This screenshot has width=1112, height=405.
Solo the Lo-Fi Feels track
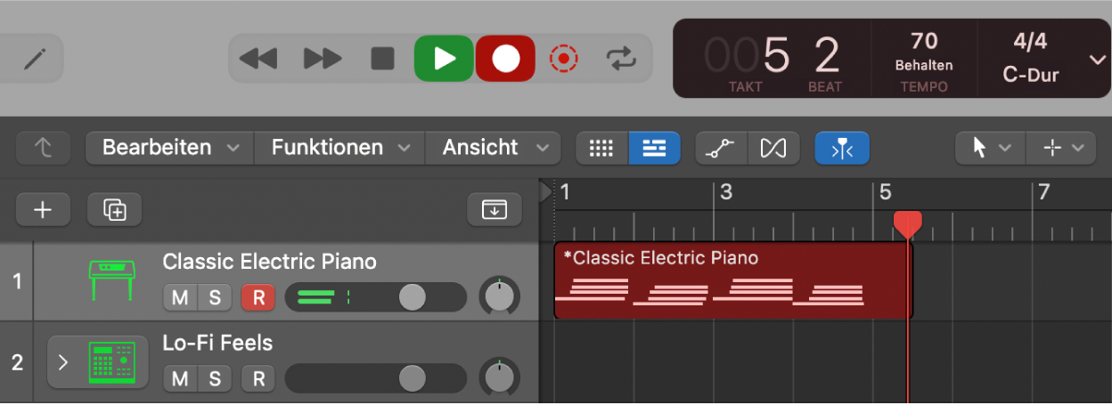pyautogui.click(x=214, y=379)
